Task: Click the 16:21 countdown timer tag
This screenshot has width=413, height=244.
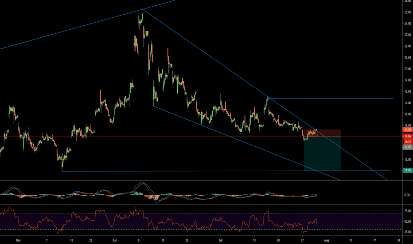Action: click(x=408, y=142)
